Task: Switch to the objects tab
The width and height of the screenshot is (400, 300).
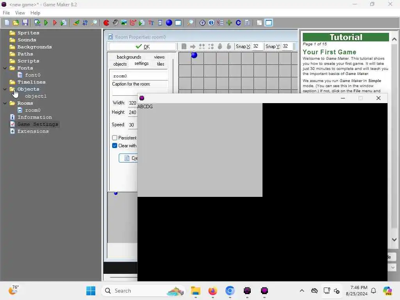Action: (x=120, y=64)
